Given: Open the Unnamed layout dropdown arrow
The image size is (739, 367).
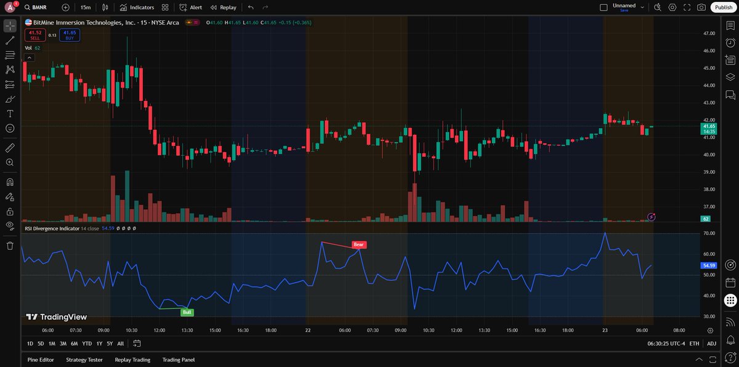Looking at the screenshot, I should coord(642,7).
